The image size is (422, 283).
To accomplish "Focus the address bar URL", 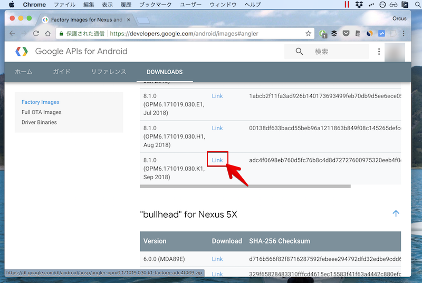I will click(x=184, y=34).
